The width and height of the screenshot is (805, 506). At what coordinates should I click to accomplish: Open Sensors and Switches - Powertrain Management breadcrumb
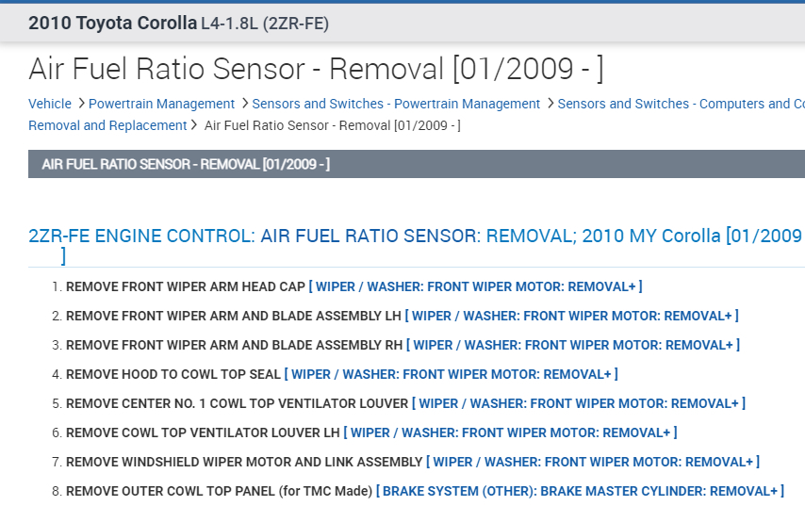pyautogui.click(x=396, y=104)
